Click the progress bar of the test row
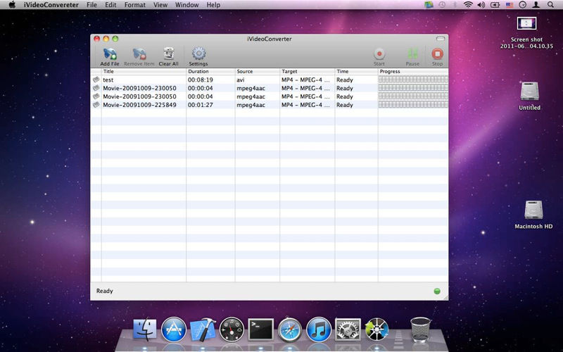 click(x=413, y=80)
